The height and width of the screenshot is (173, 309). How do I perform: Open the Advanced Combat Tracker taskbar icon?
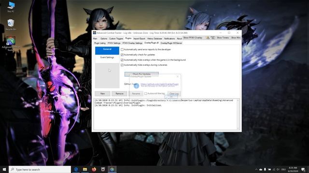point(112,169)
